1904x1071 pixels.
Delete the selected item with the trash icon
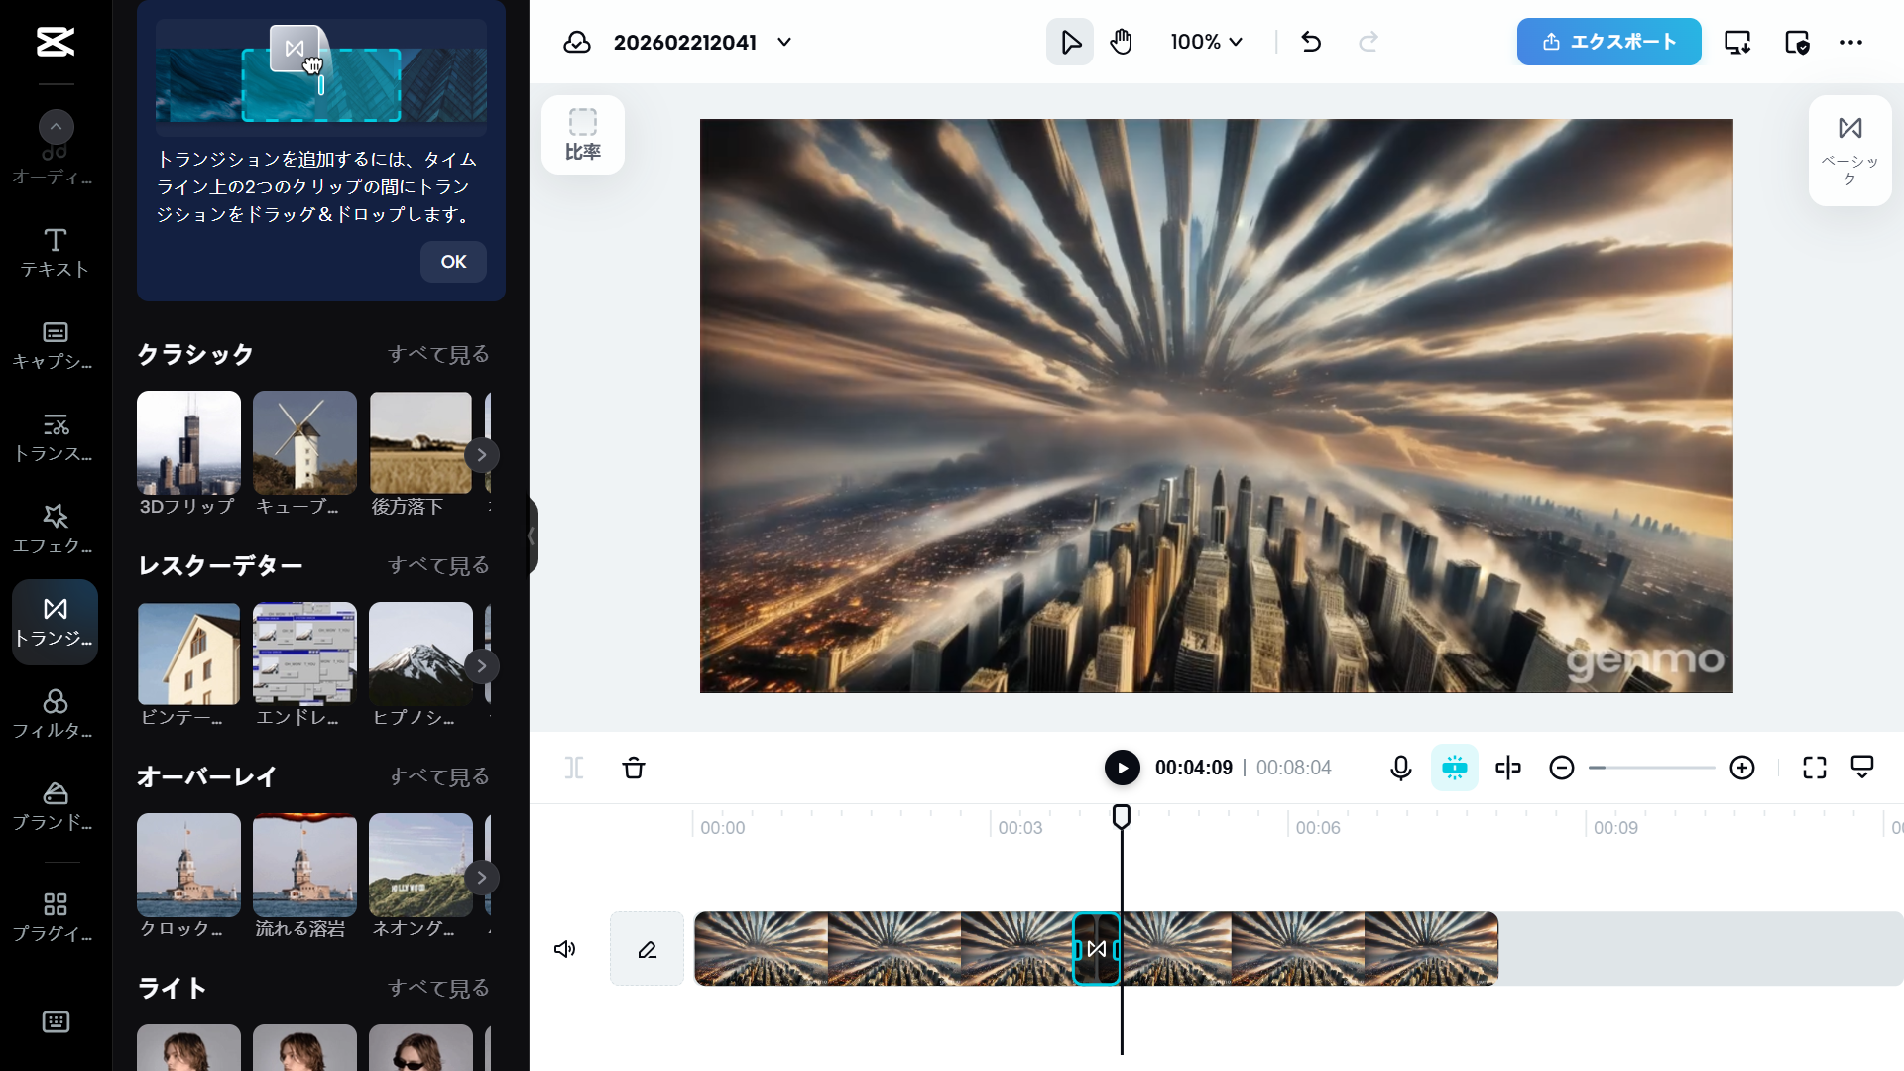coord(634,768)
